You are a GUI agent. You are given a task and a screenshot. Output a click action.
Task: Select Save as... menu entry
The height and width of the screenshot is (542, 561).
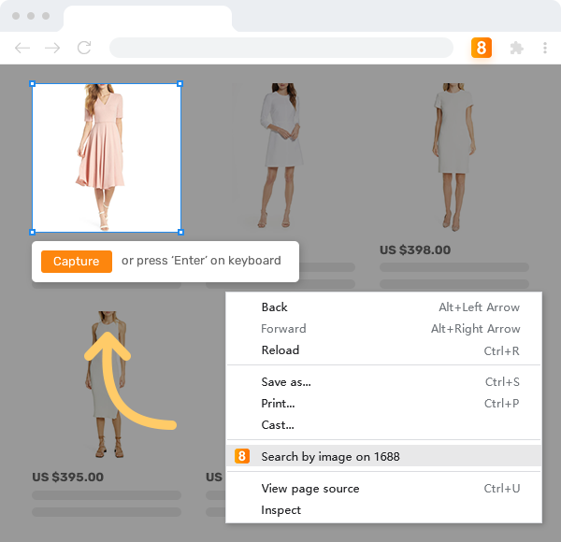285,382
